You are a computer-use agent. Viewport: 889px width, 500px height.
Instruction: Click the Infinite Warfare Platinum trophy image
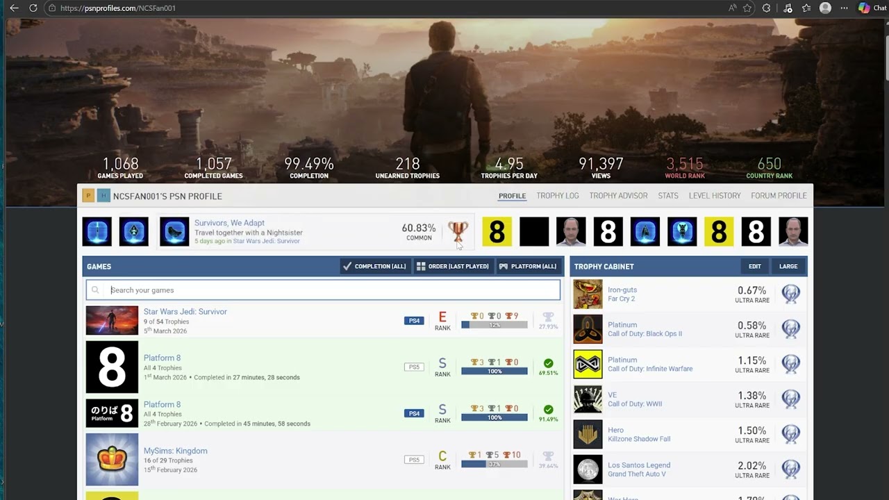(588, 364)
